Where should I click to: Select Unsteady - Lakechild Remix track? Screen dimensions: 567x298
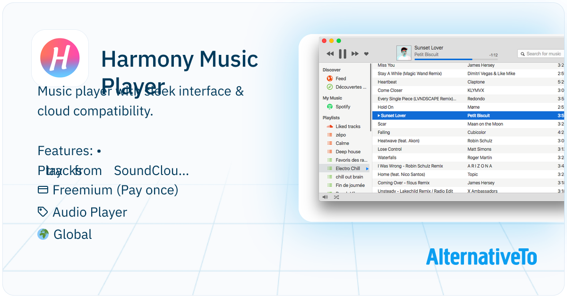[x=468, y=191]
